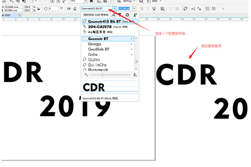This screenshot has height=167, width=251.
Task: Choose the GulimChe font
Action: pos(108,65)
